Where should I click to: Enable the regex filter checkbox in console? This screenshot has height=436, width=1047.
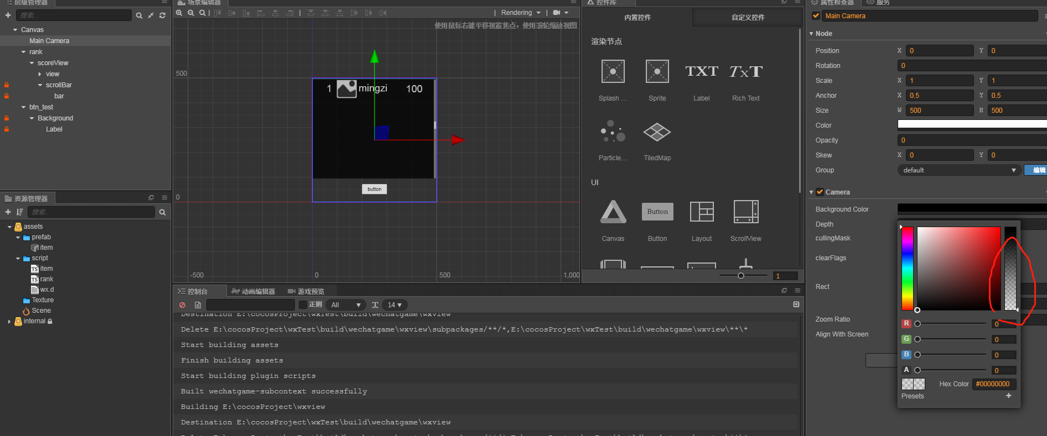(303, 304)
